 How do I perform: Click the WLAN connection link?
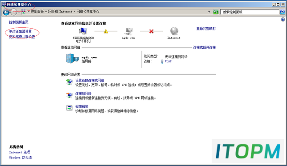(x=168, y=61)
